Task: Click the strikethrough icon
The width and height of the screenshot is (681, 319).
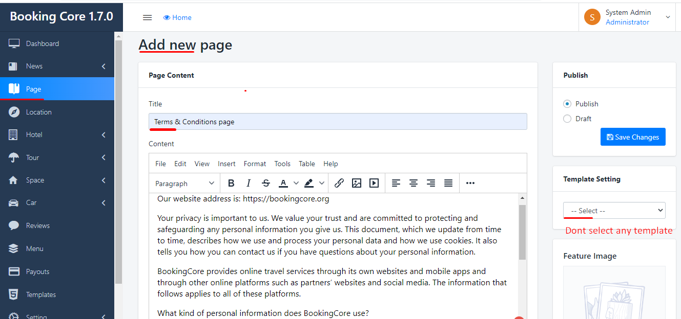Action: coord(265,183)
